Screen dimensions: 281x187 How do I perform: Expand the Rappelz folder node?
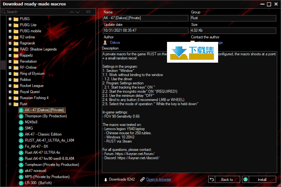(10, 55)
